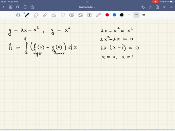
Task: Choose the red pen color
Action: [x=107, y=15]
